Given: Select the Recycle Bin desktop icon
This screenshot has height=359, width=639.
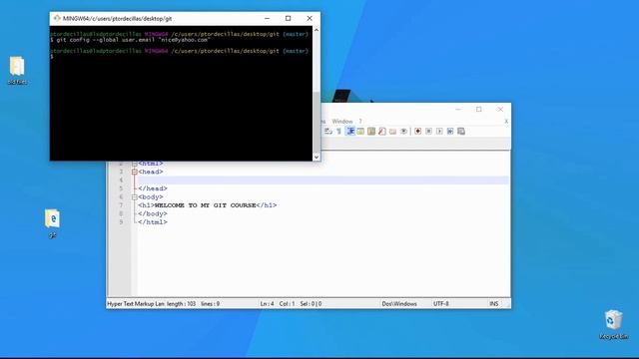Looking at the screenshot, I should point(613,324).
